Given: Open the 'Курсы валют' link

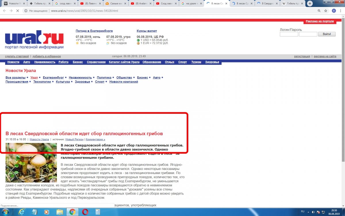Looking at the screenshot, I should (147, 31).
